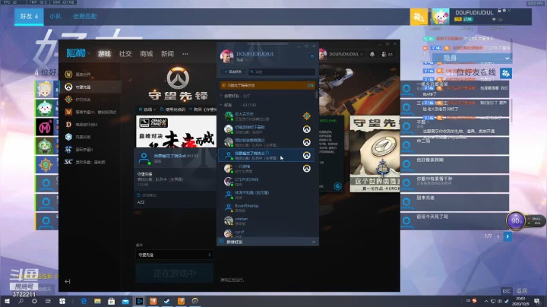Screen dimensions: 547x307
Task: Select friend cyrcf
Action: tap(267, 233)
